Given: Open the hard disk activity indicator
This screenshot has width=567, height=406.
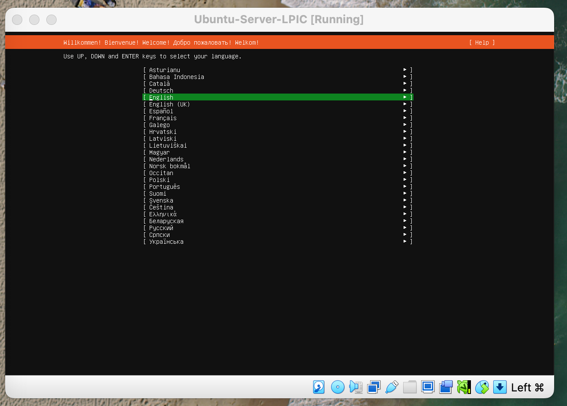Looking at the screenshot, I should [x=319, y=387].
